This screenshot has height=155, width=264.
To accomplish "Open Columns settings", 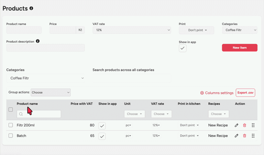I will pyautogui.click(x=217, y=93).
